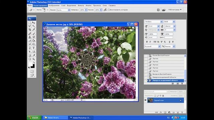Open the leading (Авто) dropdown
Viewport: 214px width, 120px height.
[x=174, y=26]
